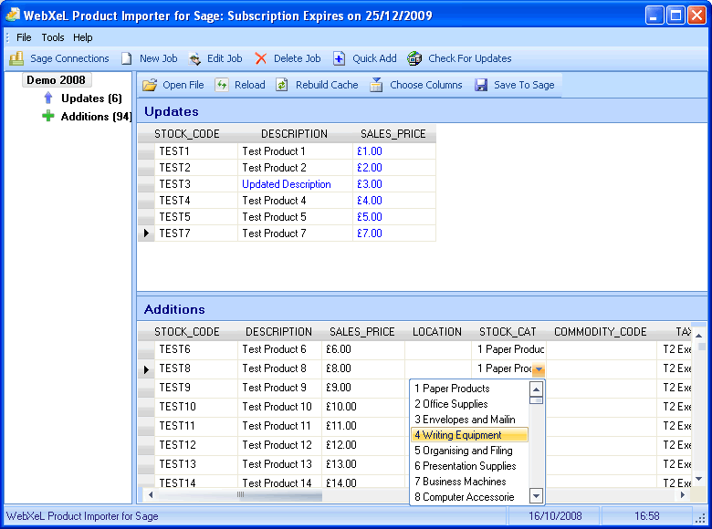712x529 pixels.
Task: Click COMMODITY_CODE column header
Action: [601, 332]
